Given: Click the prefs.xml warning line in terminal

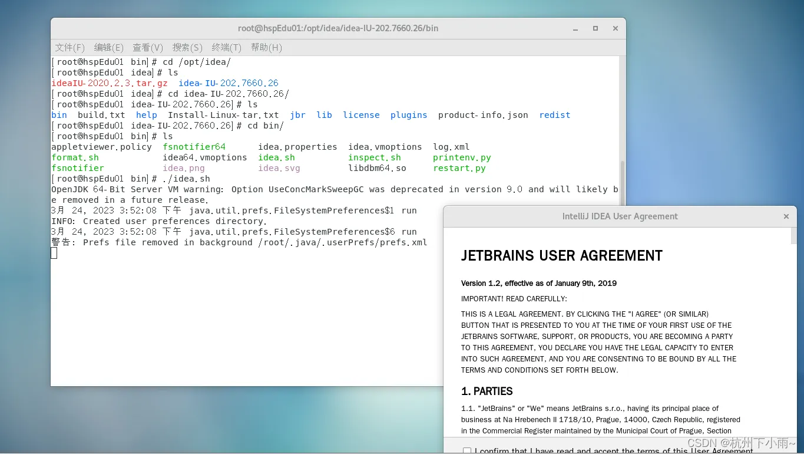Looking at the screenshot, I should [239, 242].
